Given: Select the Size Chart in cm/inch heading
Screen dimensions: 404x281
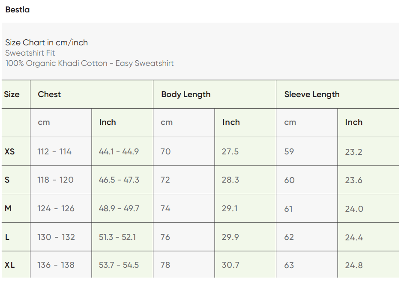Looking at the screenshot, I should coord(46,42).
